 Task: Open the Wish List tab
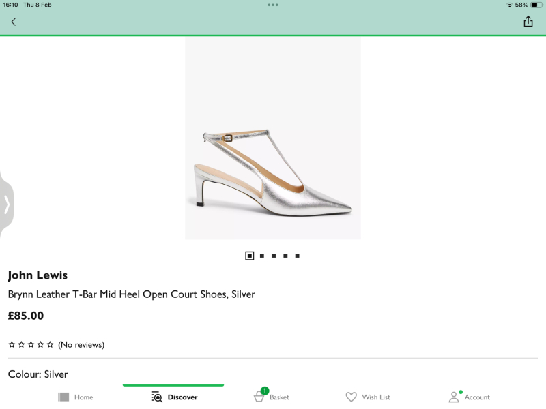[368, 397]
